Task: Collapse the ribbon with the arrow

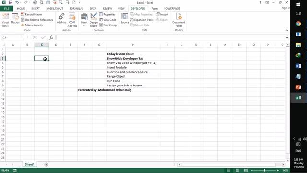Action: pyautogui.click(x=287, y=30)
